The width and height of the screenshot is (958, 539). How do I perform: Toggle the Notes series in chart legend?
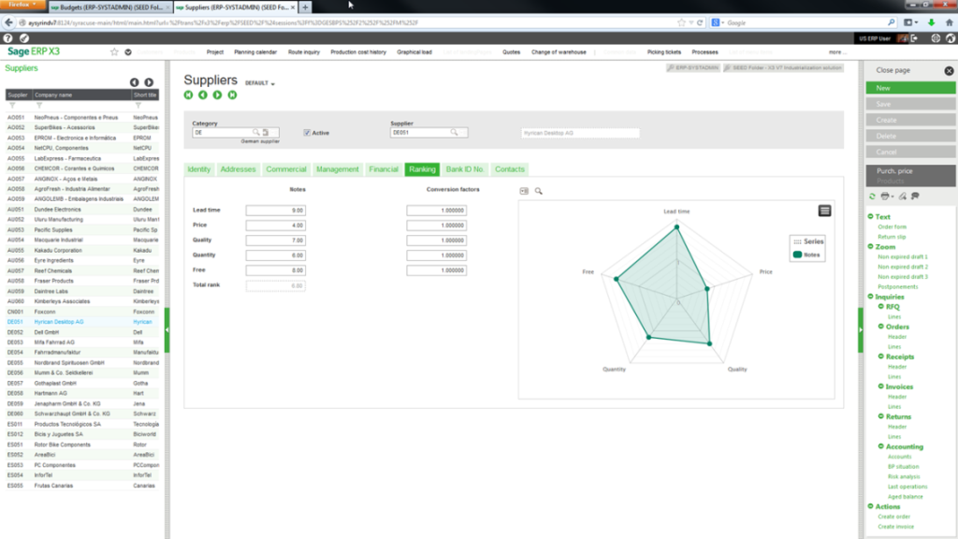pyautogui.click(x=808, y=254)
